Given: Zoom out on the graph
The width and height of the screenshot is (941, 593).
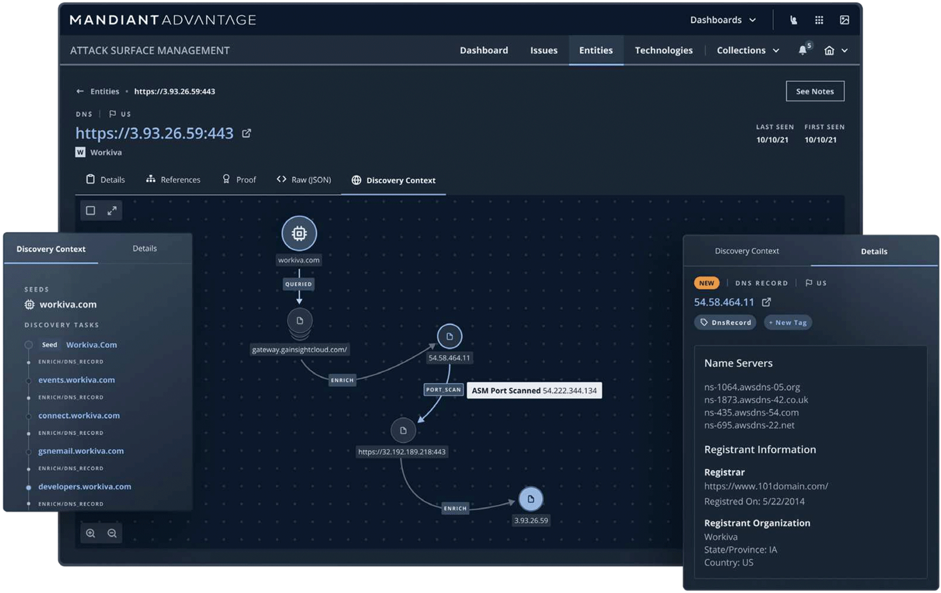Looking at the screenshot, I should (112, 533).
